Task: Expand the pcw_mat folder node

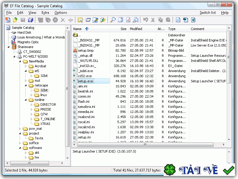Action: click(x=20, y=129)
